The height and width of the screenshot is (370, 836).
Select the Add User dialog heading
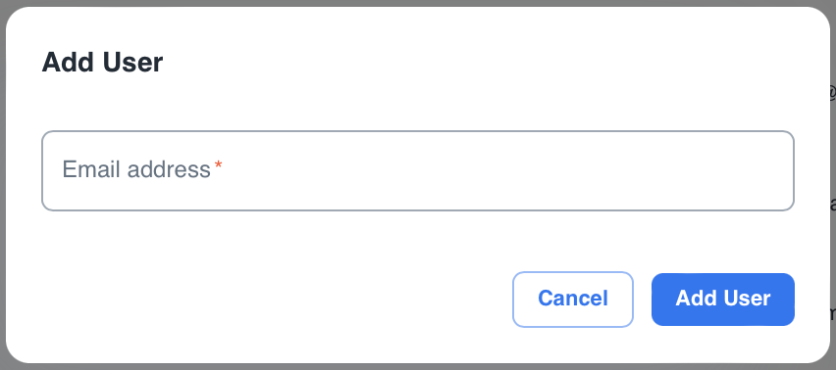(102, 63)
